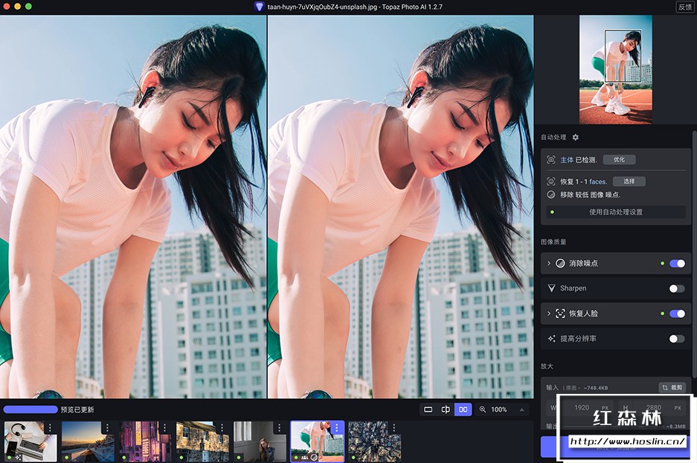Select the side-by-side comparison view

click(x=463, y=409)
